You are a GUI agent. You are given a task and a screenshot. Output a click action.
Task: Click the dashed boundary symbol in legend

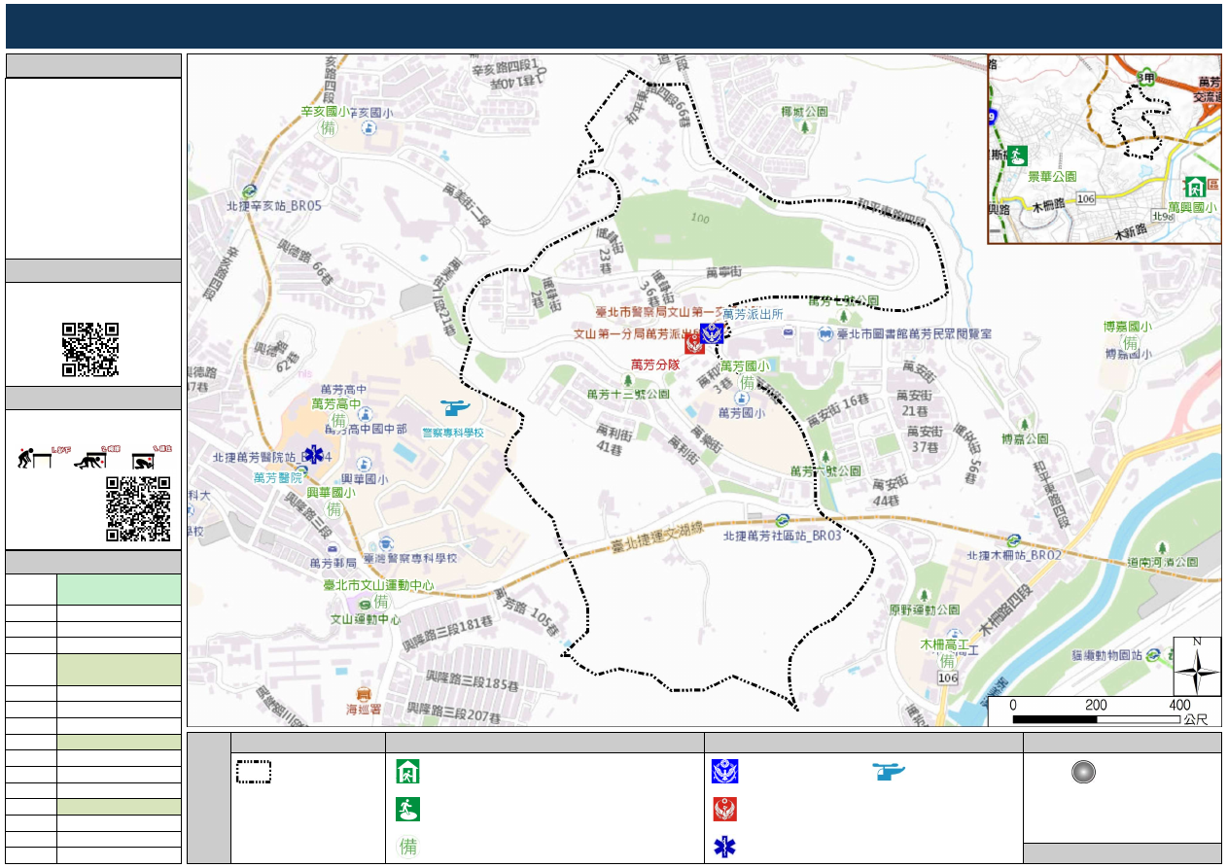pos(253,772)
